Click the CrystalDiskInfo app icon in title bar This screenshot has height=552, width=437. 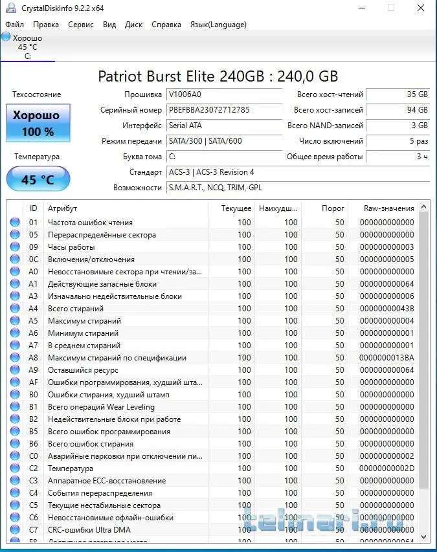click(11, 8)
